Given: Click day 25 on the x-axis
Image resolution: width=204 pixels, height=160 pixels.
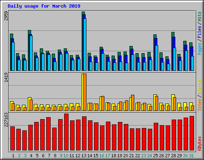Looking at the screenshot, I should 155,156.
